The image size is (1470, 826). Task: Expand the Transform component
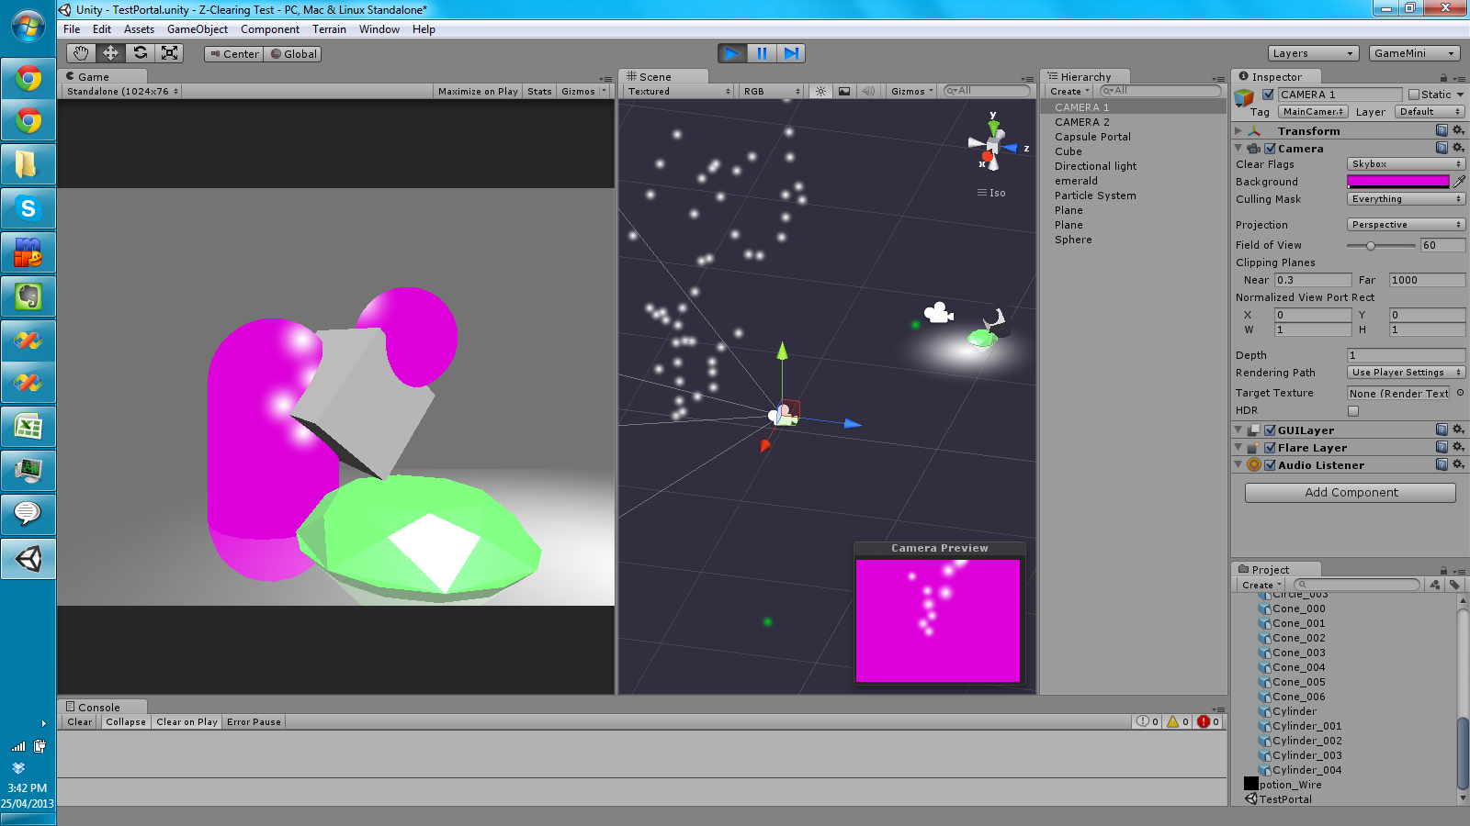pyautogui.click(x=1238, y=130)
